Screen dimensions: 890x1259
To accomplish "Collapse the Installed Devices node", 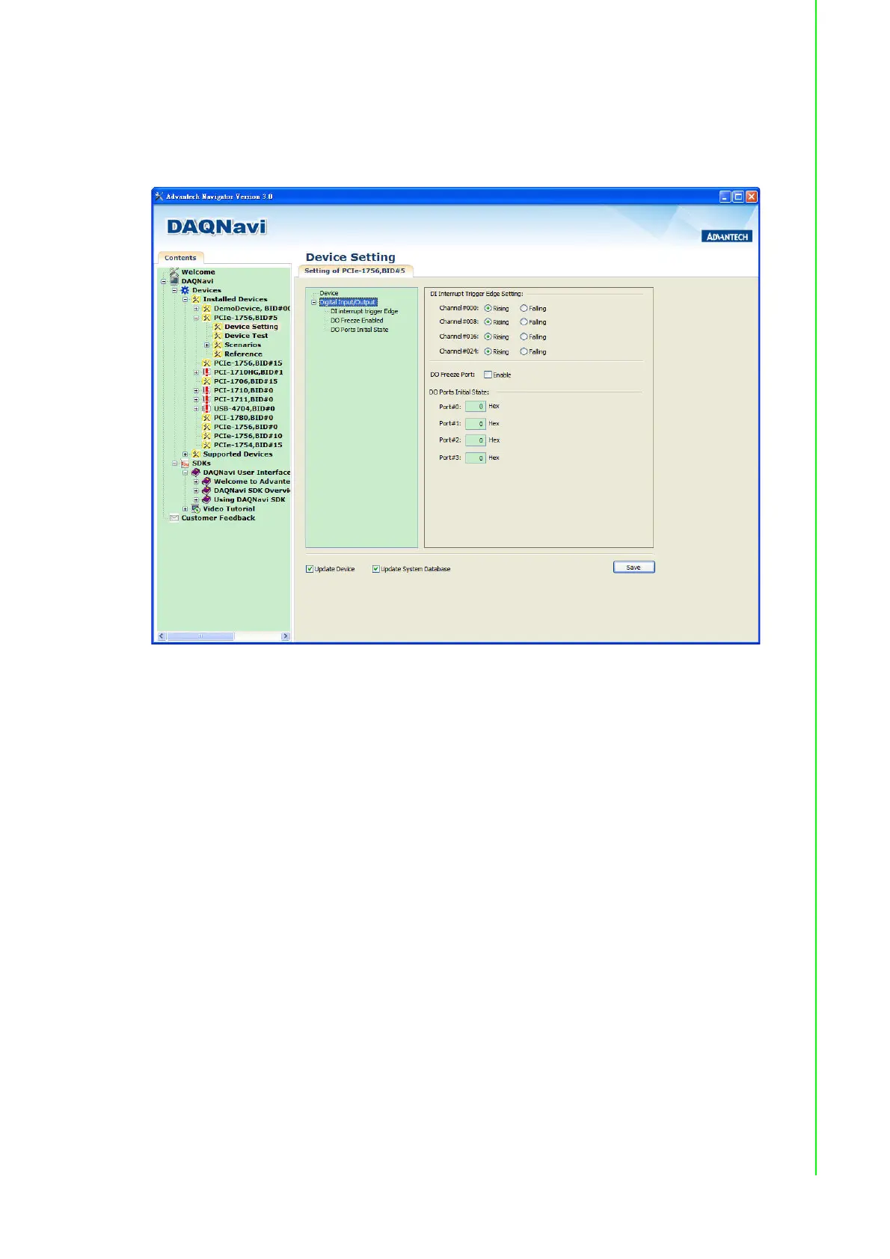I will tap(185, 299).
